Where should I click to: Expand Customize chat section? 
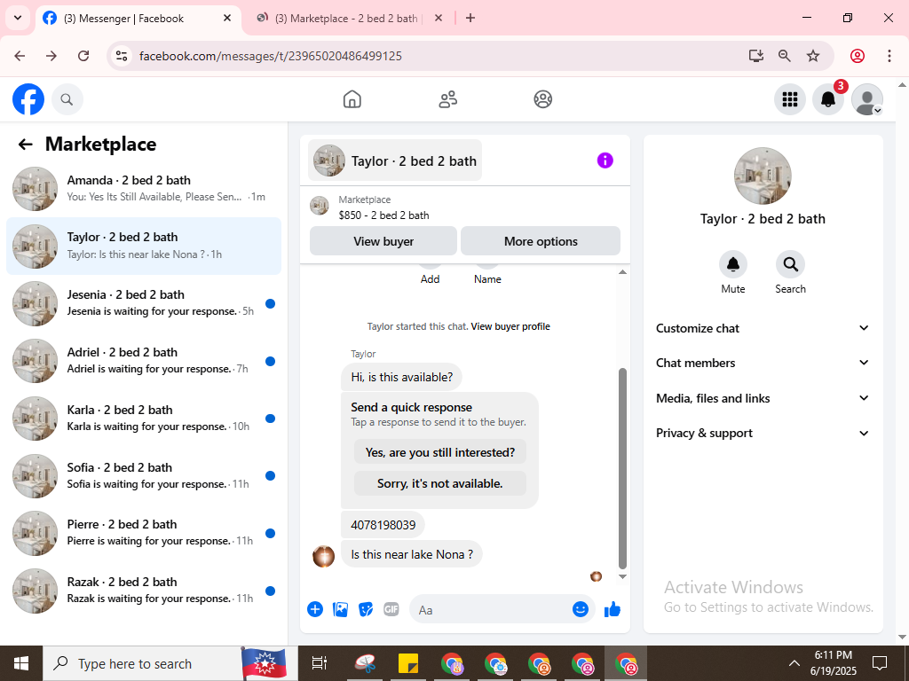(x=763, y=328)
